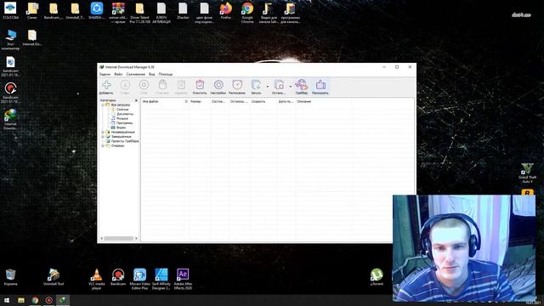Sort by the Скорость column

tap(263, 102)
